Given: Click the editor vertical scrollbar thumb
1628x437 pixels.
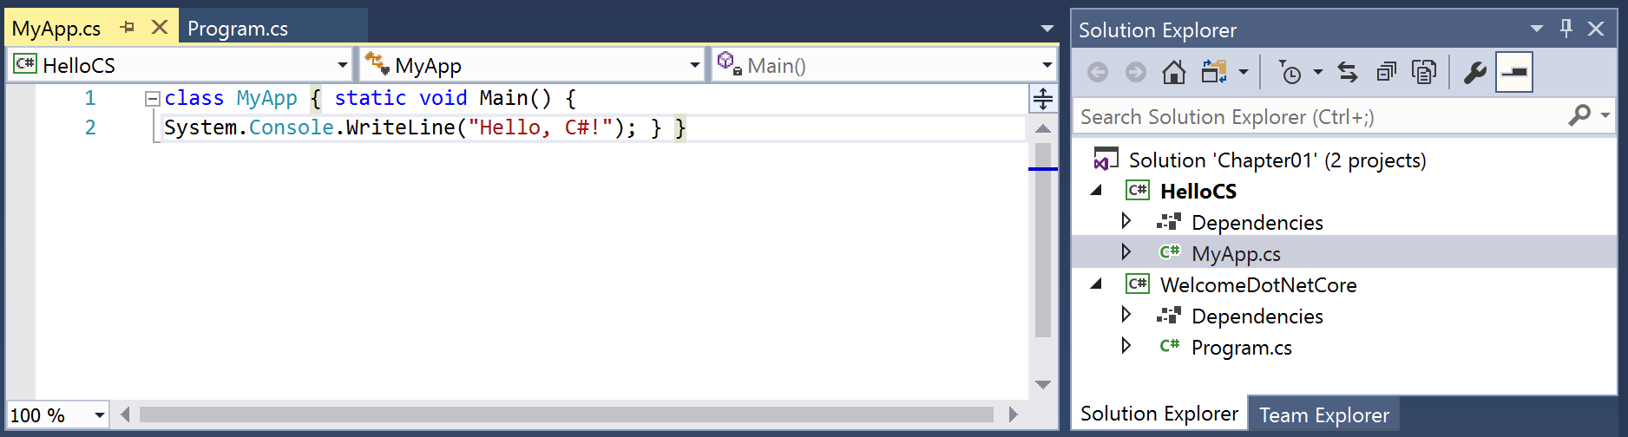Looking at the screenshot, I should click(1043, 240).
